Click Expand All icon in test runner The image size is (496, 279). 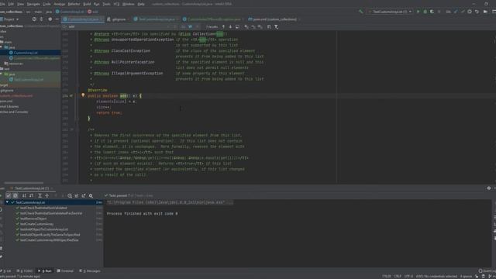(40, 196)
